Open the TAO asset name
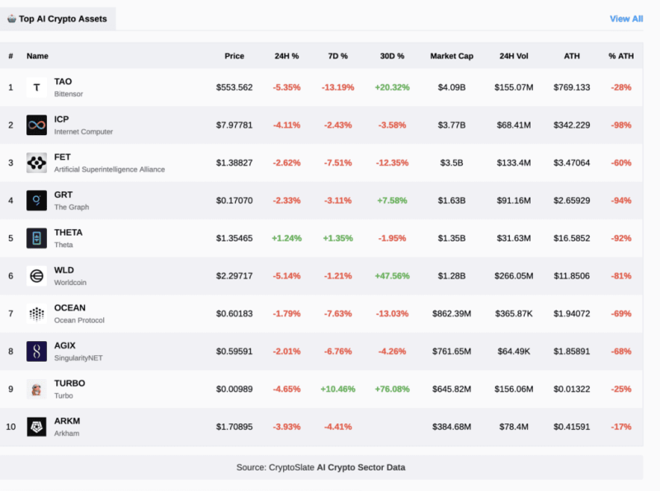The height and width of the screenshot is (491, 660). coord(64,82)
